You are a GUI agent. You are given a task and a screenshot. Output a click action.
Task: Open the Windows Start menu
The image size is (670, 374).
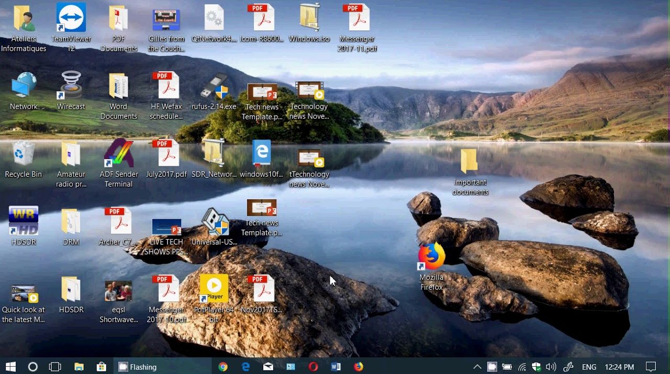click(x=10, y=367)
